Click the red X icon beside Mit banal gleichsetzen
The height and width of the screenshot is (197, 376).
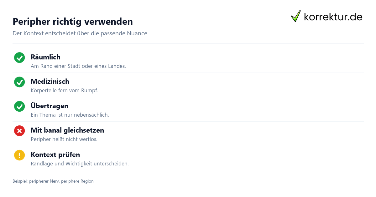click(19, 131)
